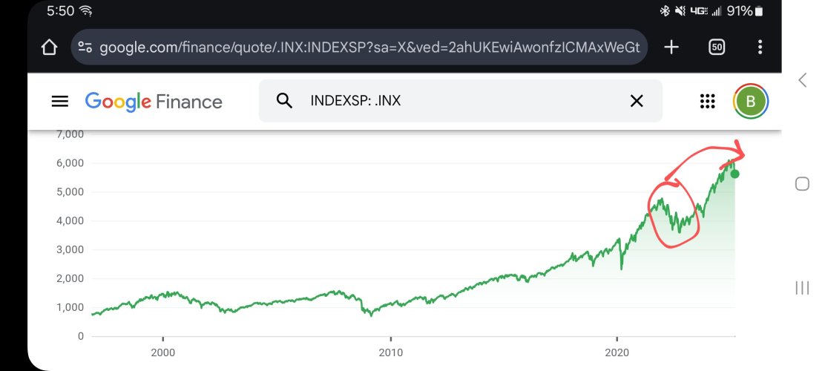The width and height of the screenshot is (825, 371).
Task: Clear search text with X icon
Action: point(637,100)
